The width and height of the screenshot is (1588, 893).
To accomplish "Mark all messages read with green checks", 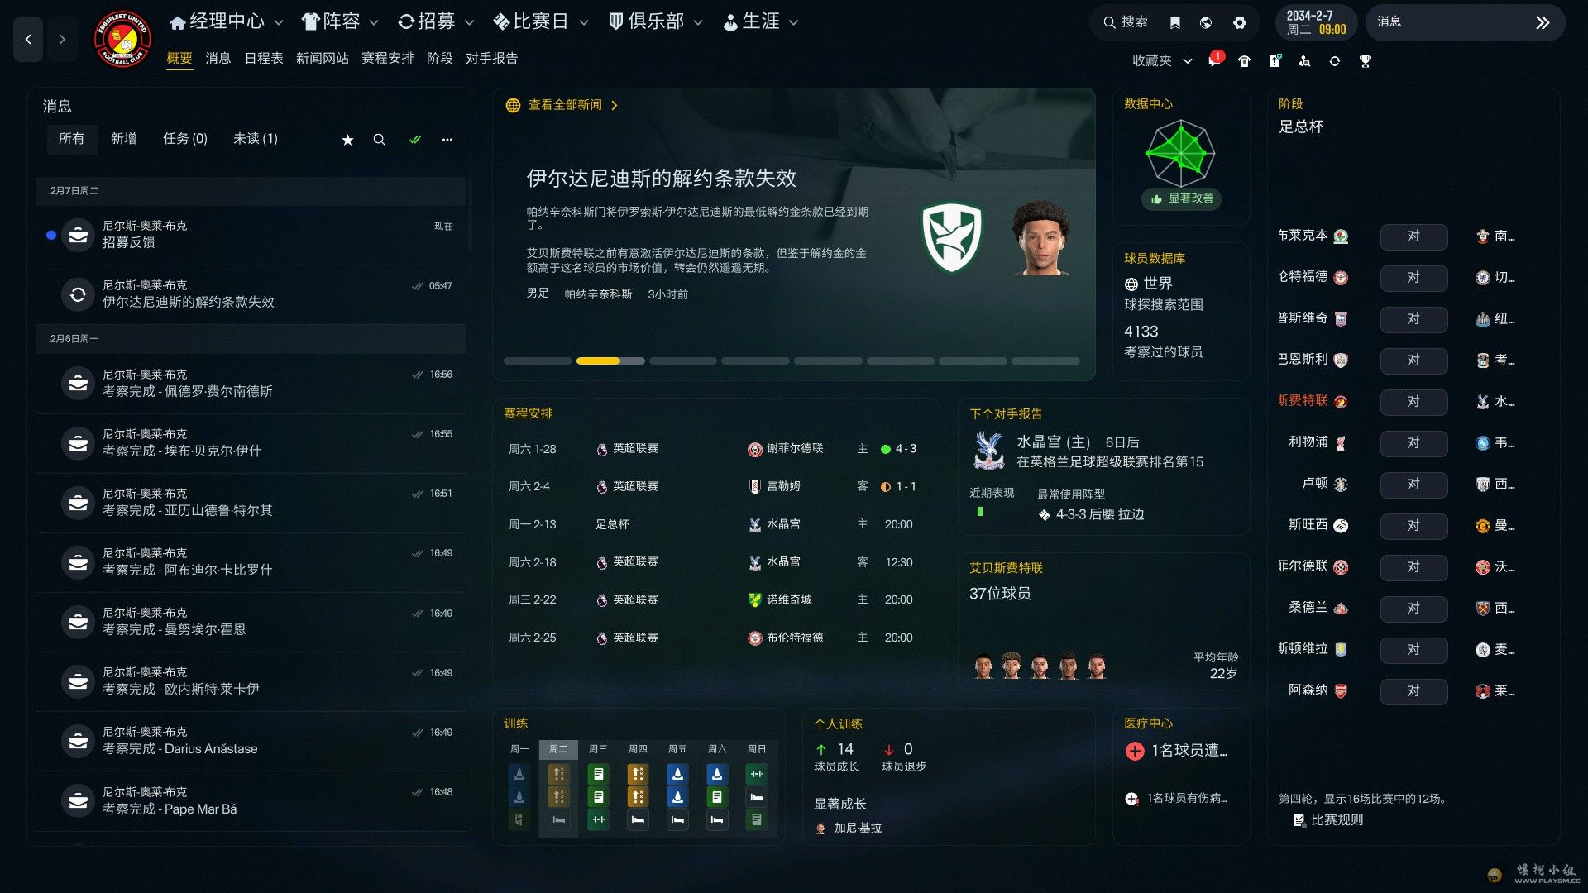I will (x=415, y=140).
